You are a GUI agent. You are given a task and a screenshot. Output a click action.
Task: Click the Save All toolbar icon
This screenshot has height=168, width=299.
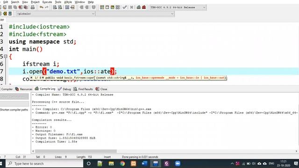(15, 7)
